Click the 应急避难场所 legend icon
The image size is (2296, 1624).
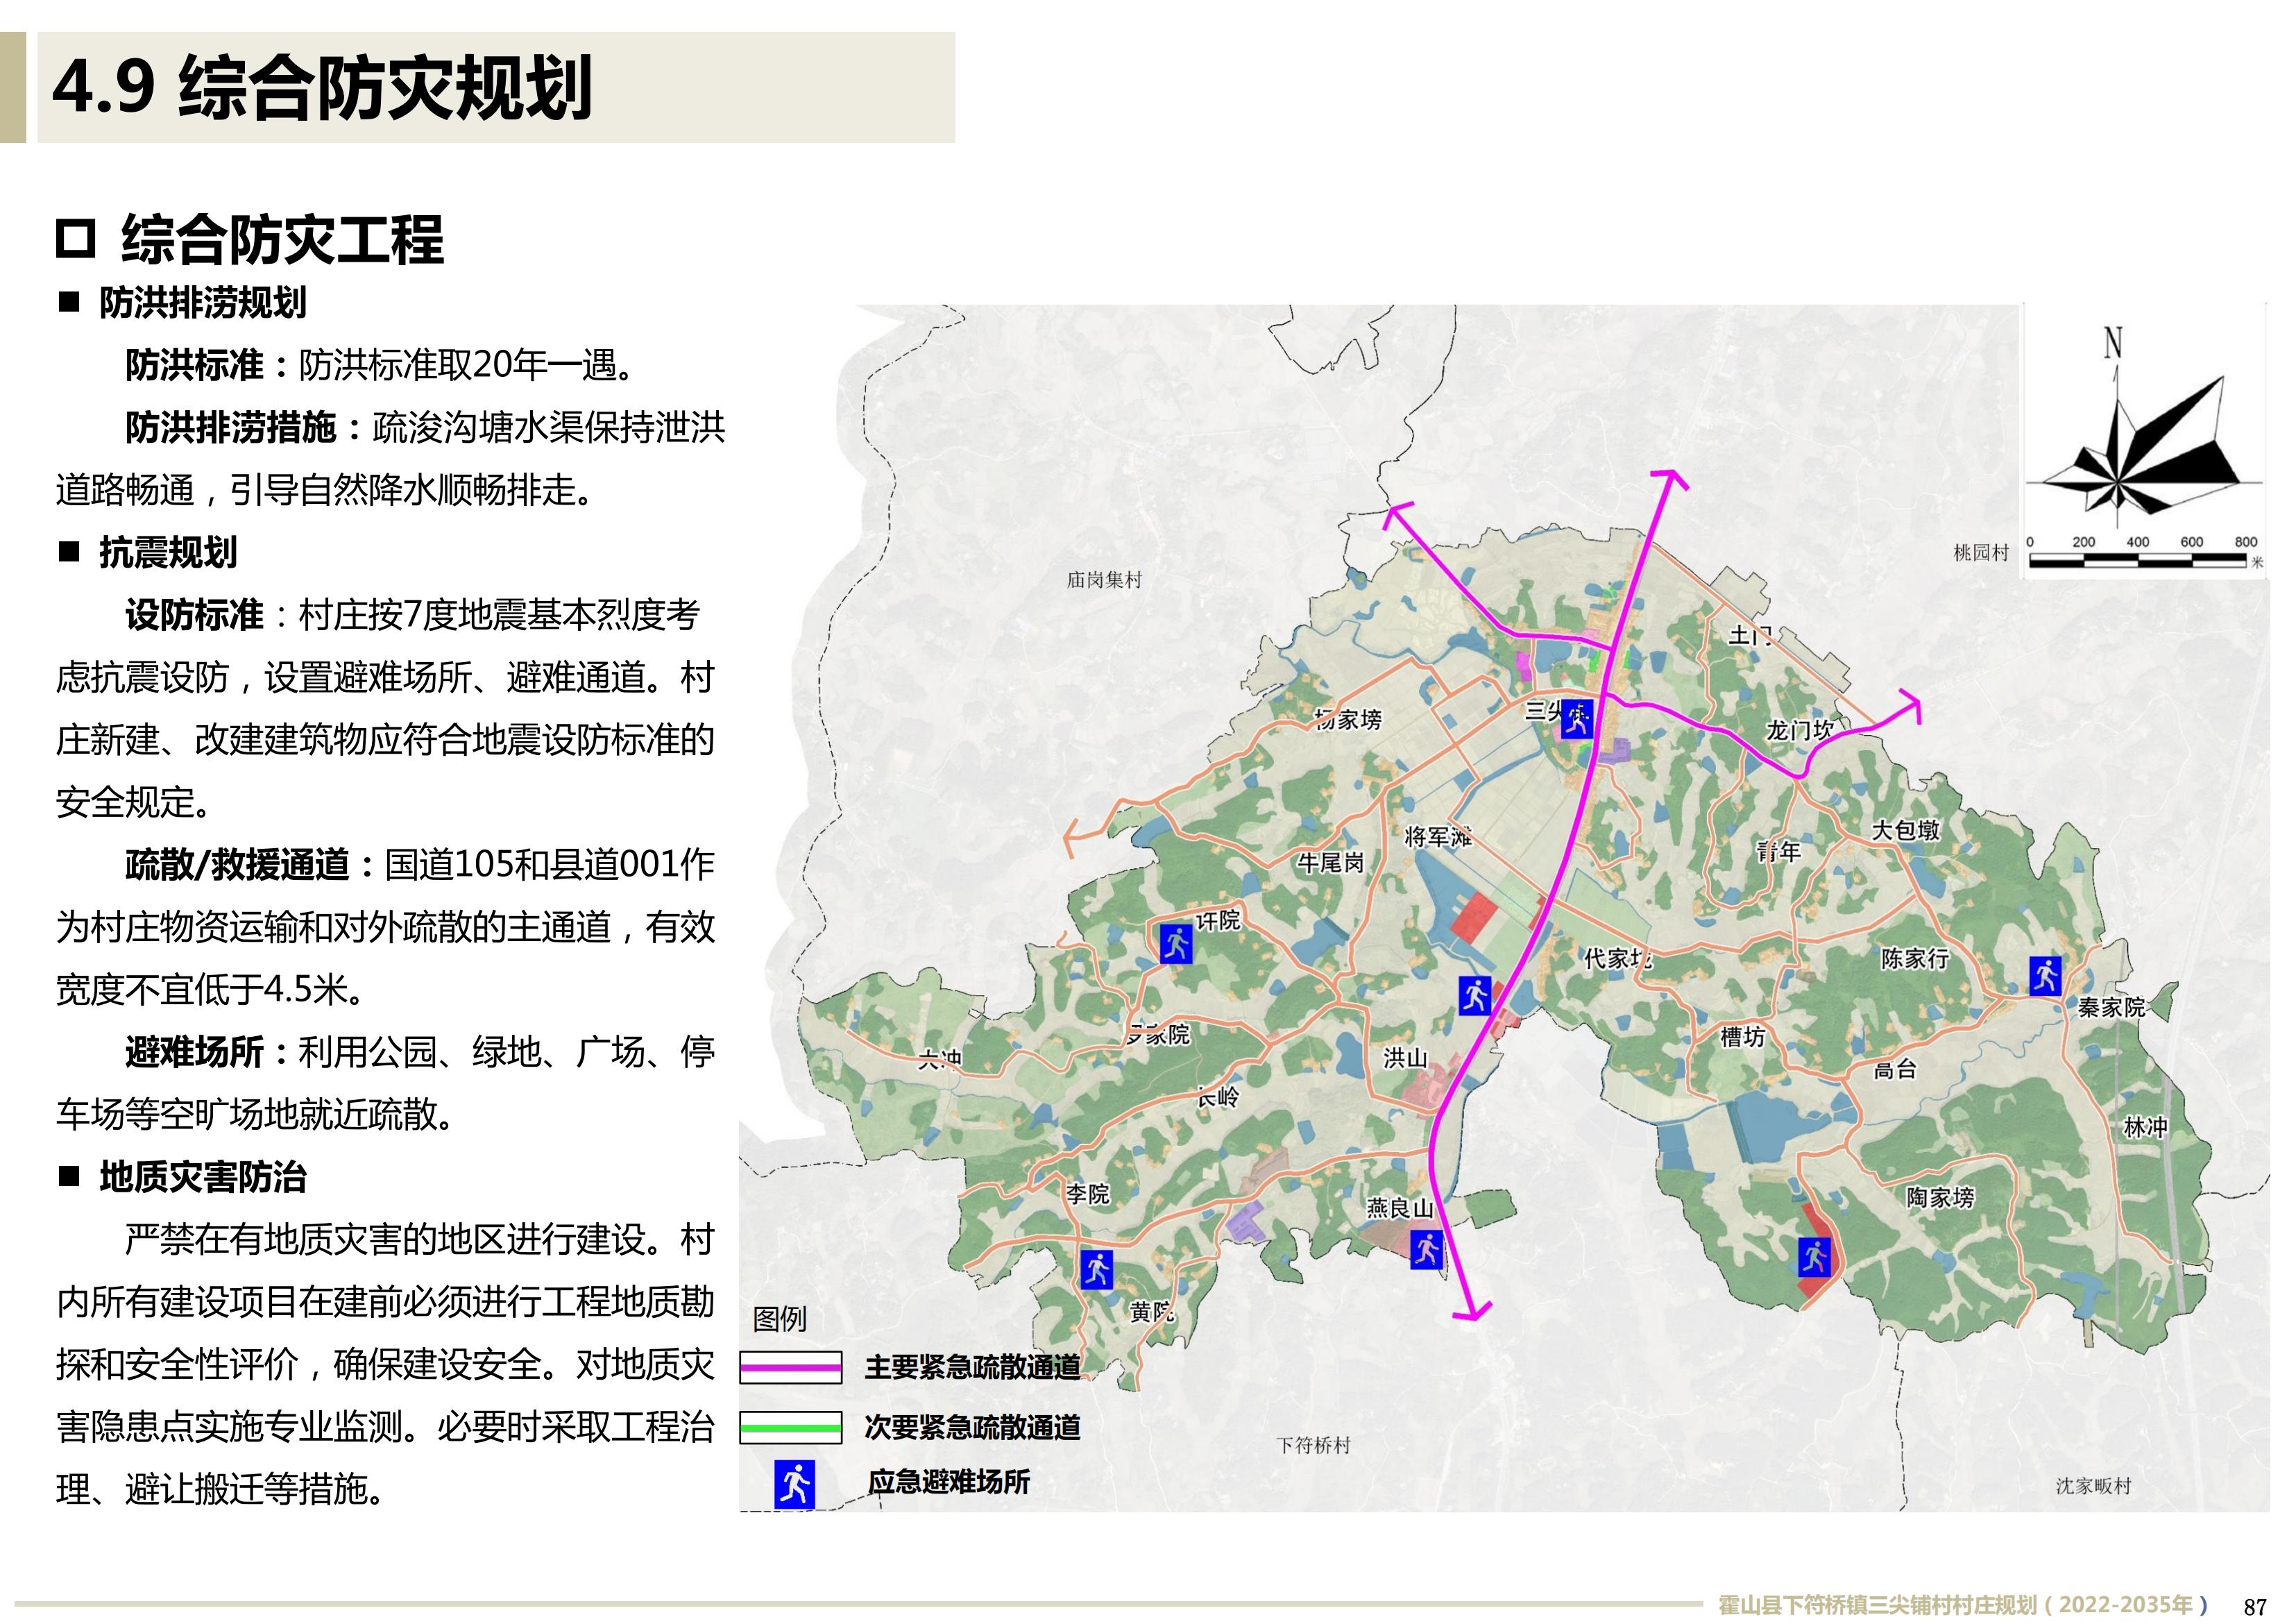795,1483
